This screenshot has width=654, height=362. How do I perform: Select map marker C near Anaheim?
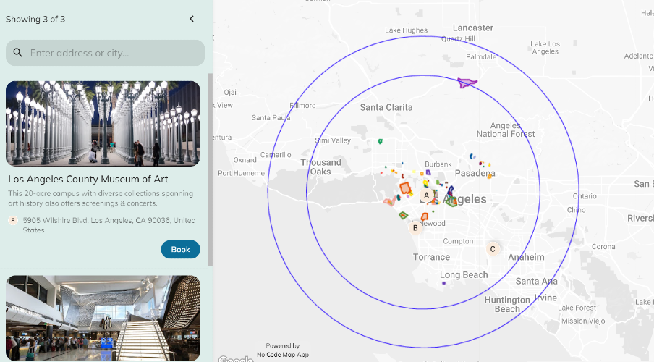[x=493, y=249]
